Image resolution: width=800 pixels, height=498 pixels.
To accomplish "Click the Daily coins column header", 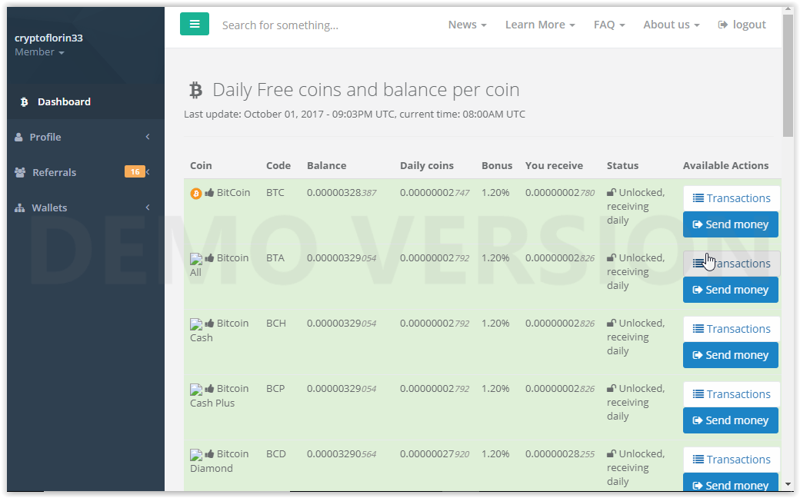I will tap(426, 166).
